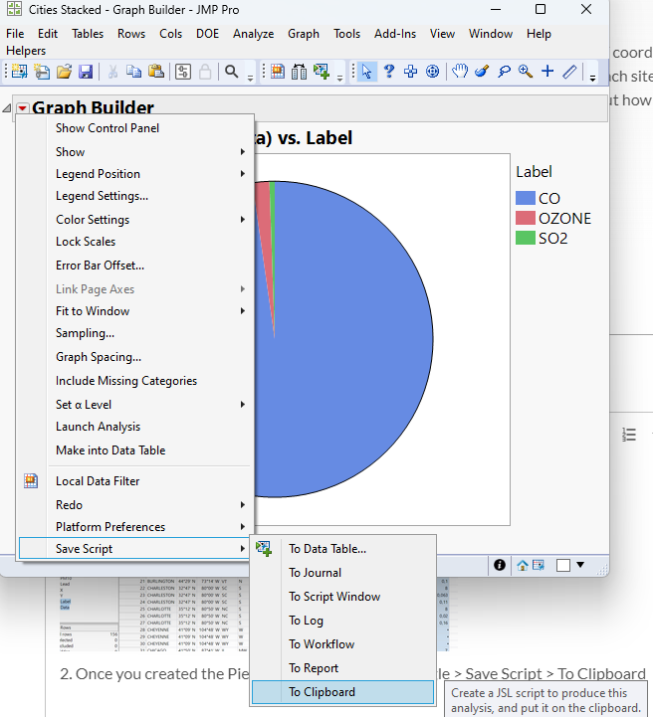
Task: Select the Arrow cursor tool
Action: [366, 72]
